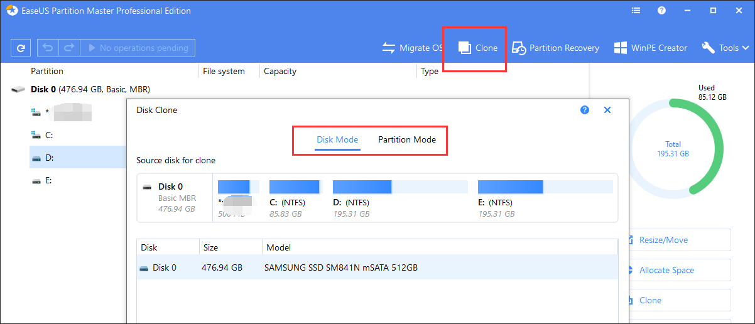Click the disk icon beside E: in the tree
The image size is (755, 324).
(36, 181)
